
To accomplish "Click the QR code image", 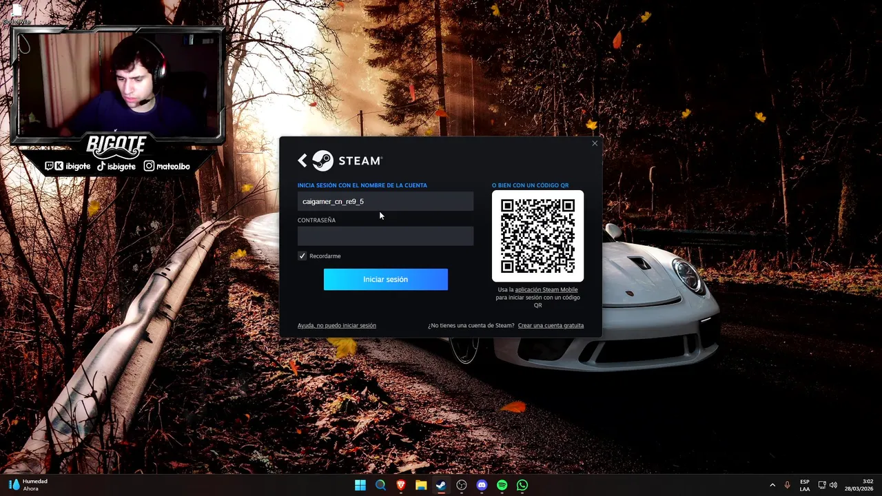I will point(537,236).
